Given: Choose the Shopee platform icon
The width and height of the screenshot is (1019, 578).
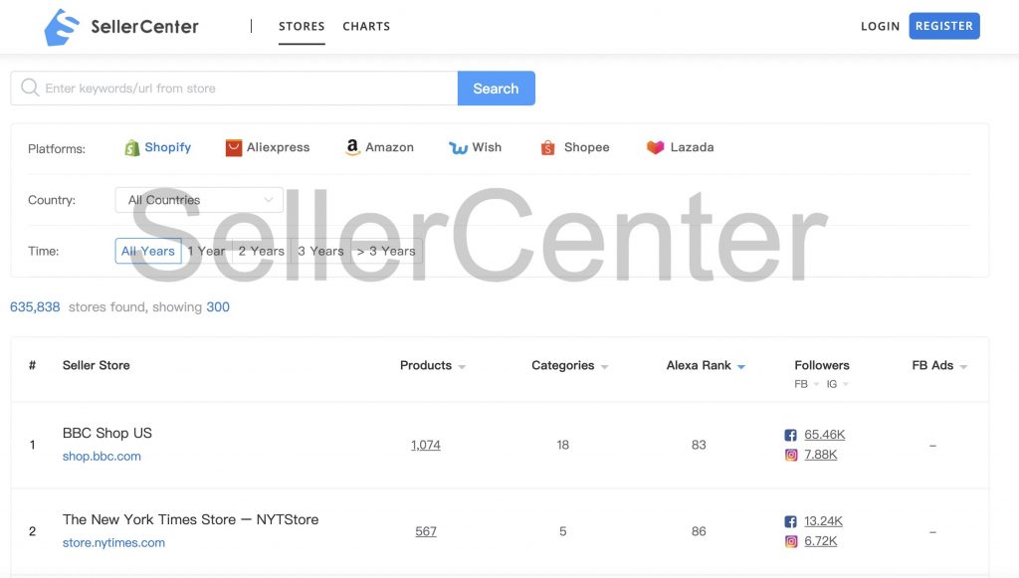Looking at the screenshot, I should click(x=548, y=148).
